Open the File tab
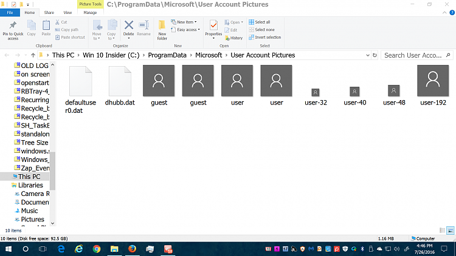456x256 pixels. coord(10,13)
